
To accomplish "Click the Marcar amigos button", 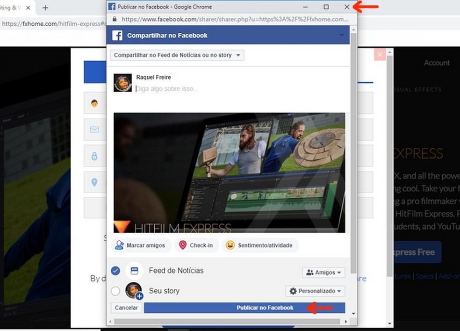I will [x=141, y=245].
